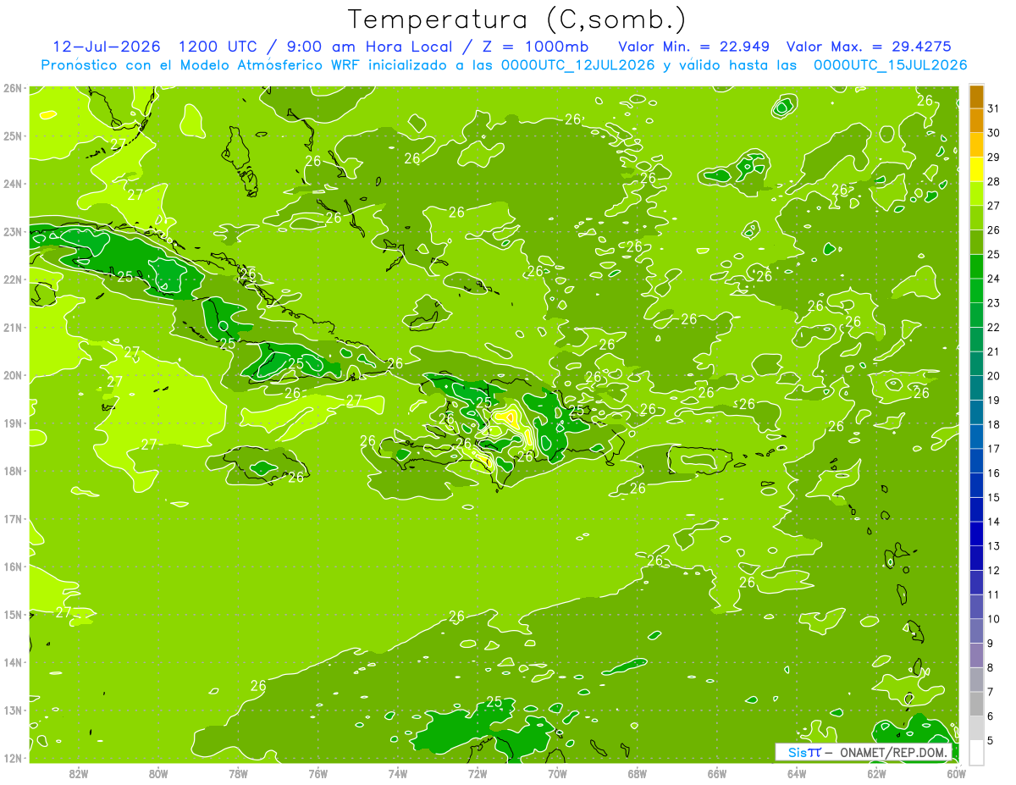Viewport: 1016px width, 785px height.
Task: Pick the green color bar segment between 23 and 24
Action: (x=976, y=290)
